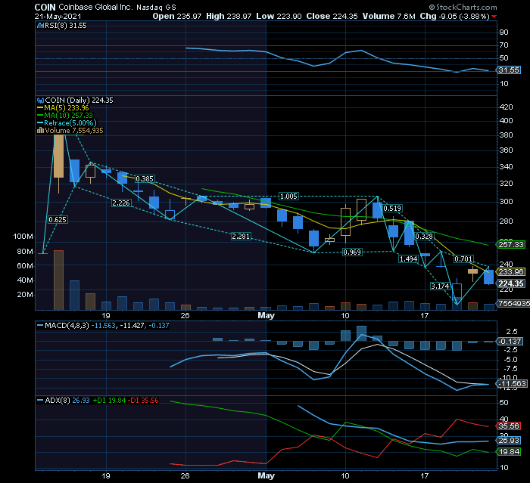The height and width of the screenshot is (483, 530).
Task: Click the green 257.33 MA(10) tag on price axis
Action: [x=511, y=244]
